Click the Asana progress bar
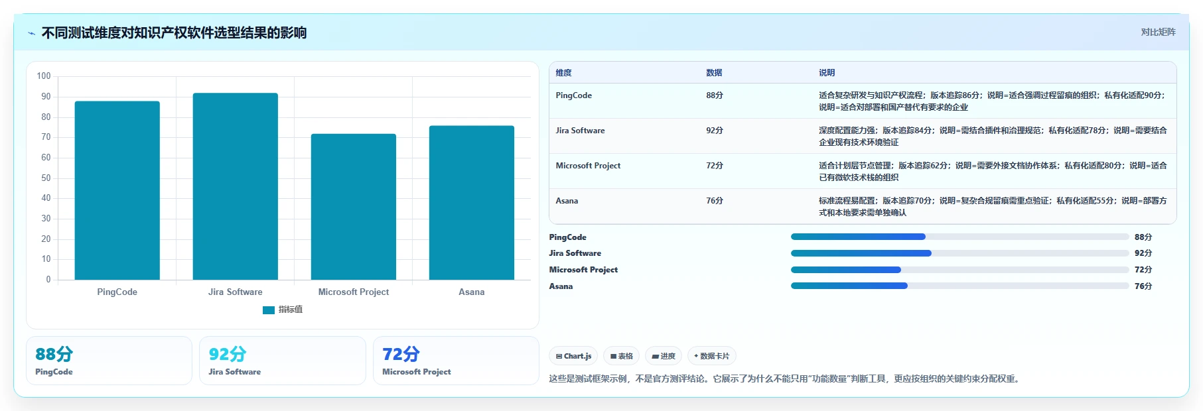1203x411 pixels. click(959, 286)
